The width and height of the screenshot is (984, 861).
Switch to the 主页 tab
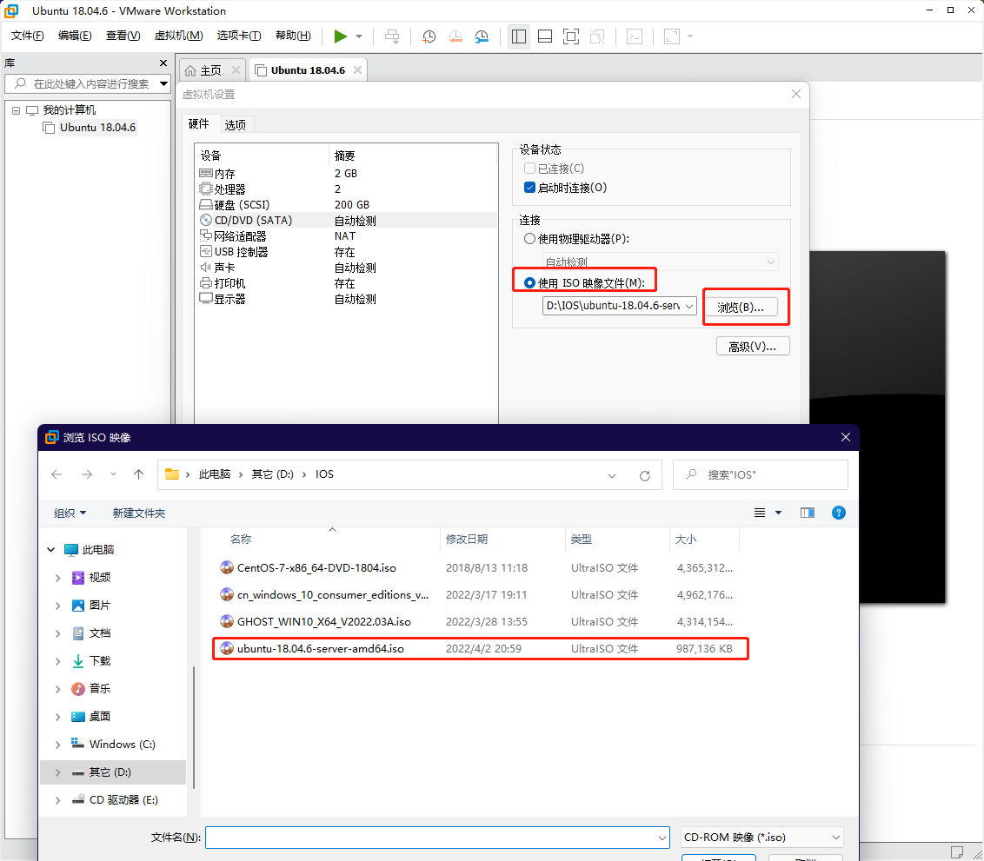pos(211,70)
